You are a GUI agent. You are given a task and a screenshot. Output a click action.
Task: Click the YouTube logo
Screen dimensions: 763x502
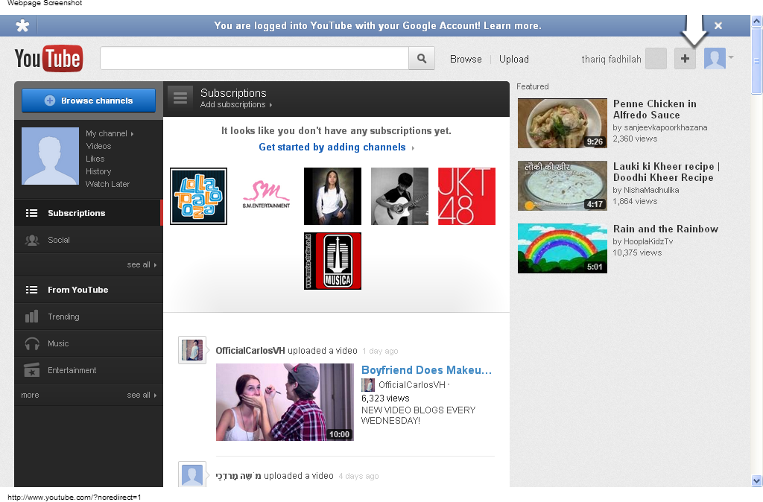(x=48, y=58)
